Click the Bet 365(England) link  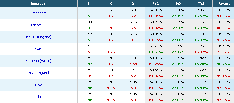pyautogui.click(x=38, y=37)
